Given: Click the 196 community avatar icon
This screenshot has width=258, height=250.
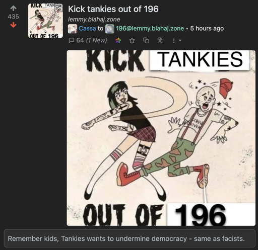Looking at the screenshot, I should pyautogui.click(x=110, y=29).
